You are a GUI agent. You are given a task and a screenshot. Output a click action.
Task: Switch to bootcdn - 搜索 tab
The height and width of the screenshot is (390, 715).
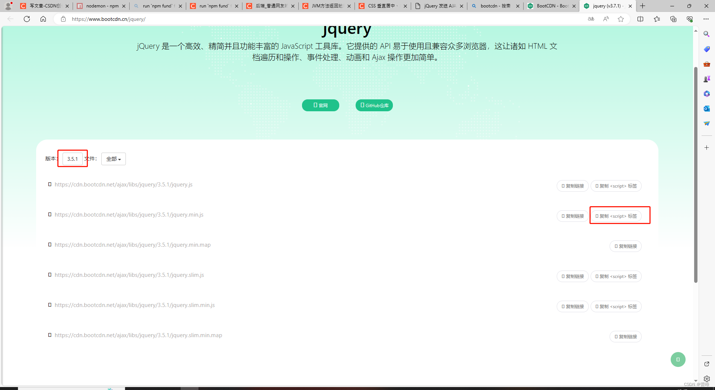click(x=495, y=6)
